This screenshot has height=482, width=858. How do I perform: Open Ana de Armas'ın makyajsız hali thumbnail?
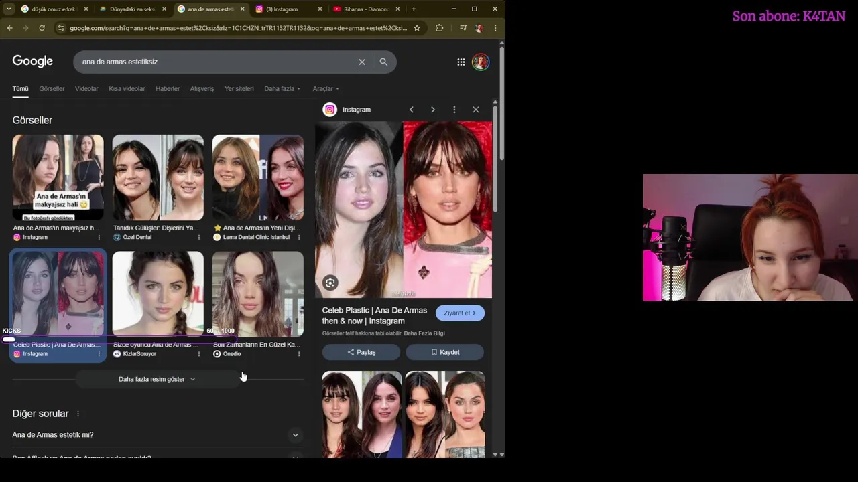click(x=58, y=177)
